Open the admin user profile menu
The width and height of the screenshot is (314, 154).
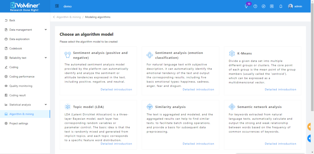pyautogui.click(x=295, y=6)
